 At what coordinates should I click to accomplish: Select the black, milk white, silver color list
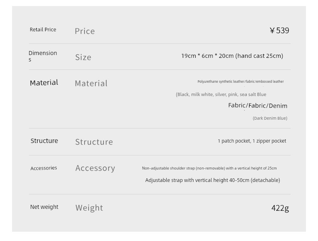(221, 94)
